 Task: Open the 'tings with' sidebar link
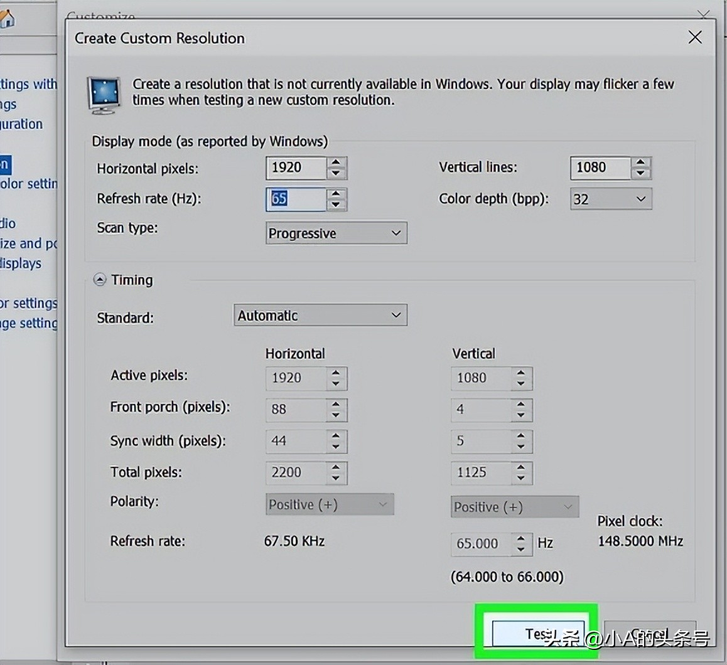[29, 84]
